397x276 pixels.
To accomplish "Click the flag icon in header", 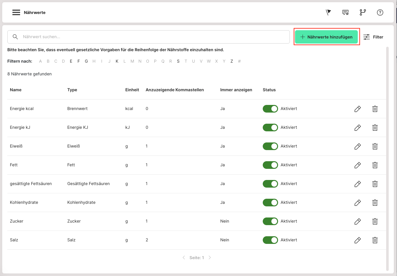I will click(x=328, y=12).
